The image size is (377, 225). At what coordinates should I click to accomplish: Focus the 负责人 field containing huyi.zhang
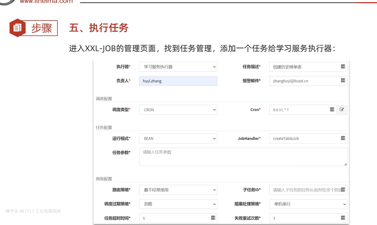[178, 81]
